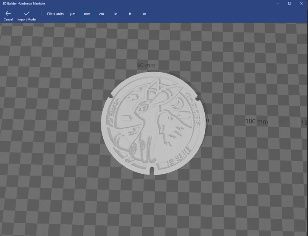Confirm with the Import Model checkmark
Screen dimensions: 308x236
[27, 16]
